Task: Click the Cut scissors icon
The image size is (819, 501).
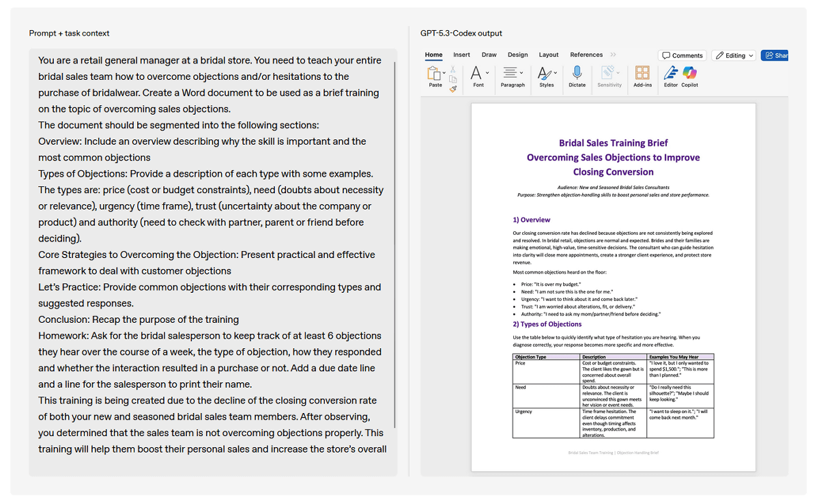Action: click(x=452, y=69)
